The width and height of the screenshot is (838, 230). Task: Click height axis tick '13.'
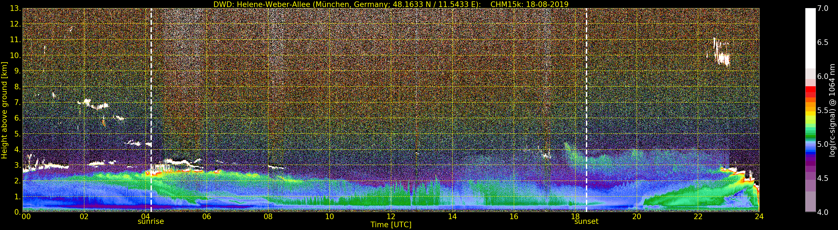click(x=15, y=8)
